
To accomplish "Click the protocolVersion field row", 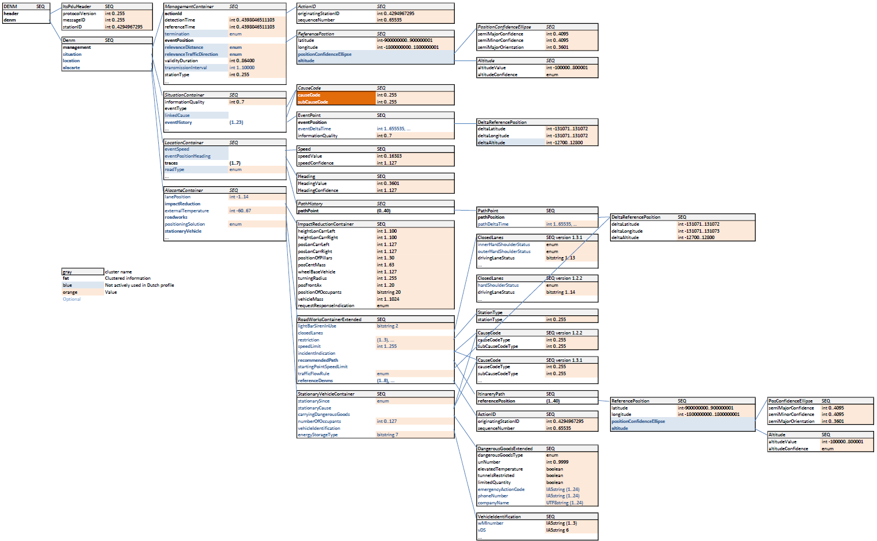I will tap(80, 13).
